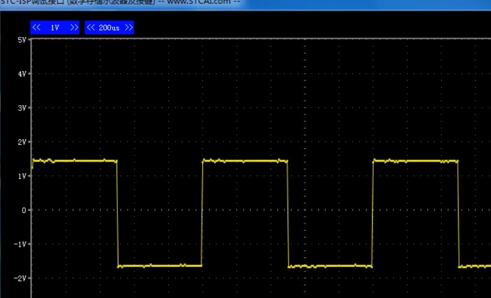Viewport: 491px width, 298px height.
Task: Select the 1V voltage scale label
Action: 55,27
